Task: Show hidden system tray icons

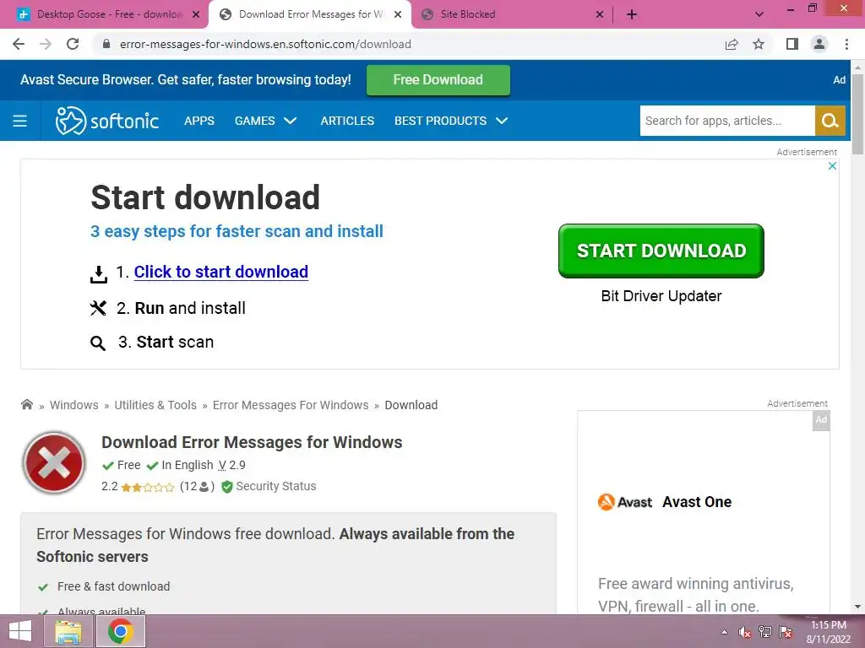Action: point(724,632)
